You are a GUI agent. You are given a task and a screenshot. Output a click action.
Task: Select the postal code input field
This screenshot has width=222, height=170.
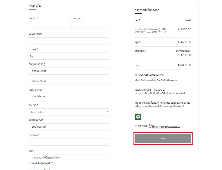69,127
